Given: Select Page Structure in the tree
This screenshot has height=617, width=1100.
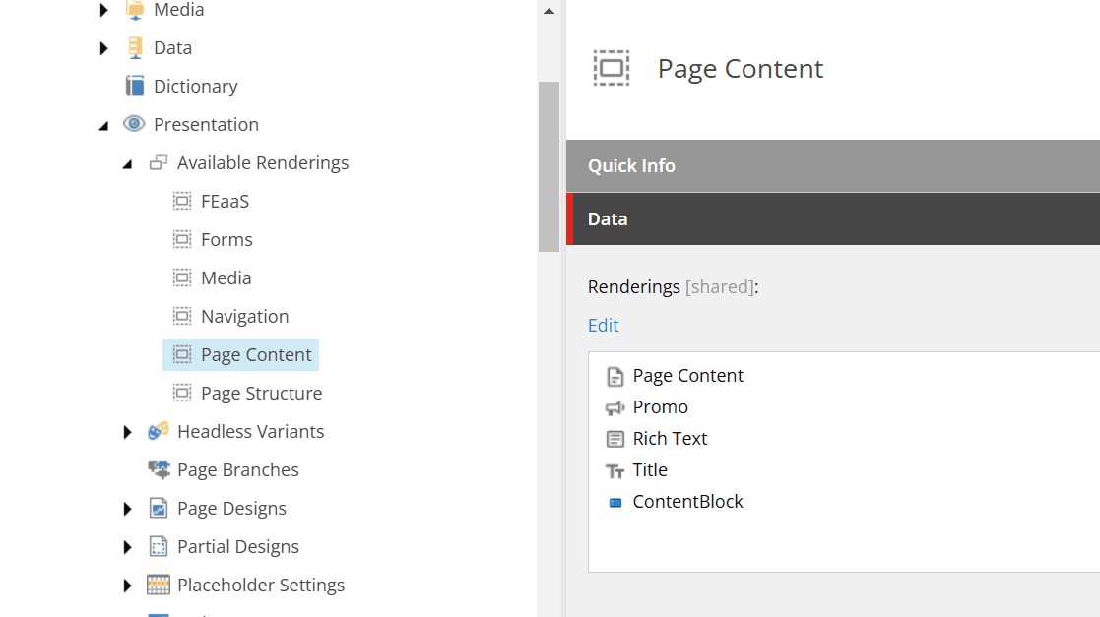Looking at the screenshot, I should click(x=261, y=394).
